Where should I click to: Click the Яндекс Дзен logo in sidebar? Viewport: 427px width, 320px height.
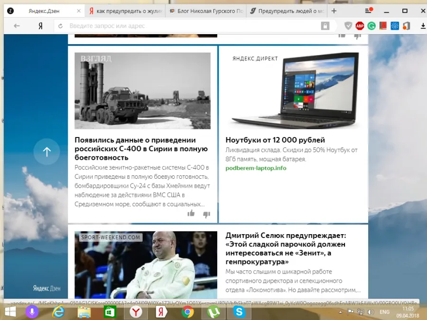pyautogui.click(x=47, y=288)
